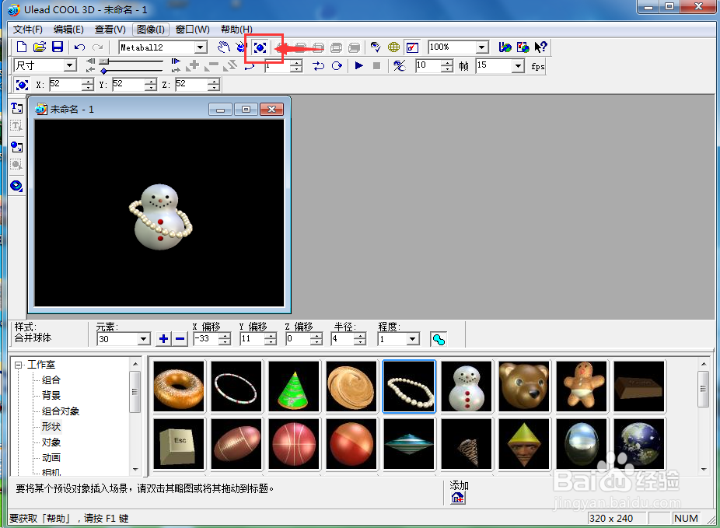Redo the undone action

pos(97,47)
